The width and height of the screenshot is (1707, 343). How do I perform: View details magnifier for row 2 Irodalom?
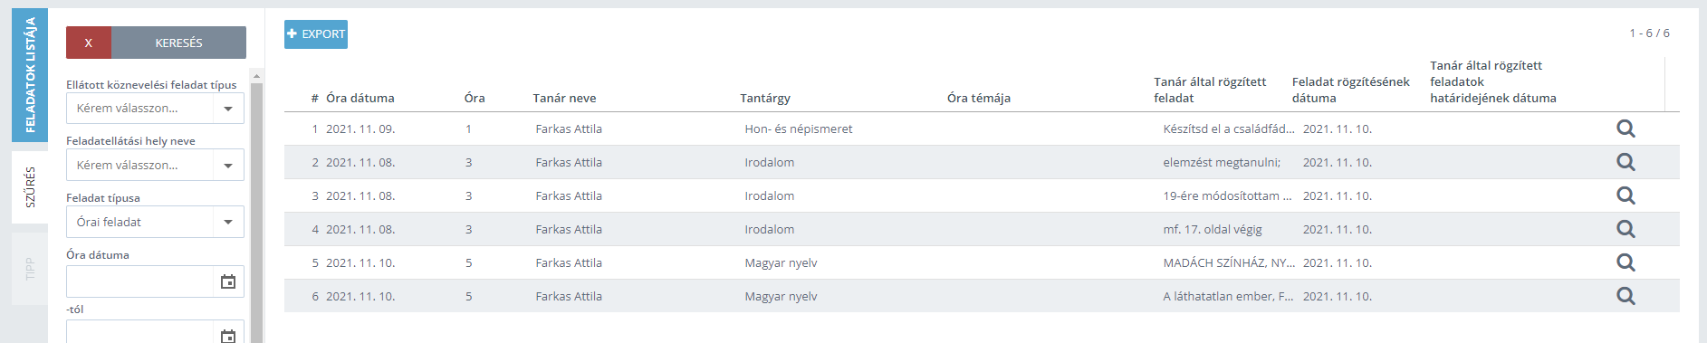click(1625, 162)
